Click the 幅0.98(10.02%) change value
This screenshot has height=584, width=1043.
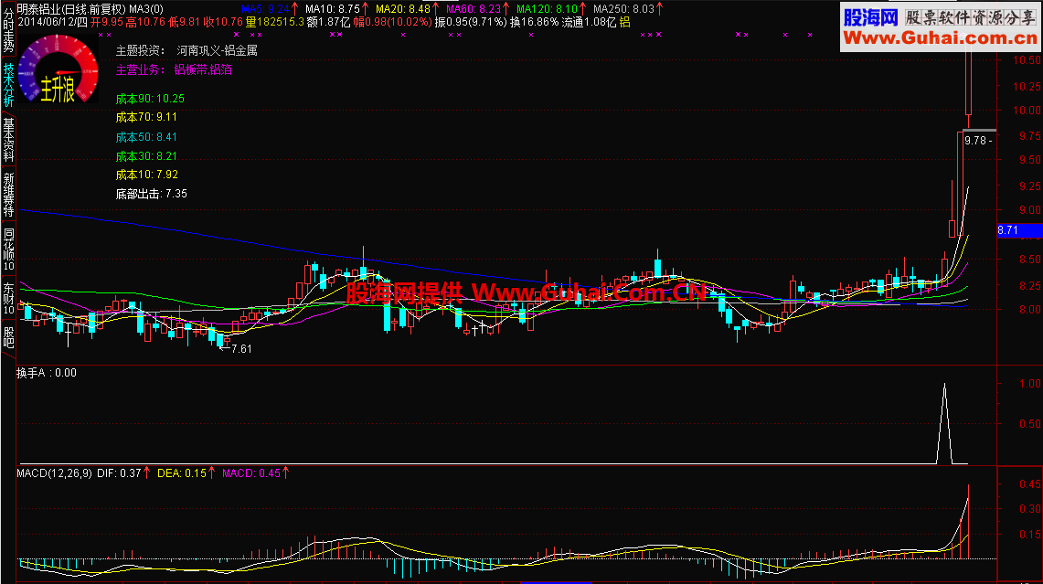[x=392, y=22]
